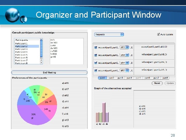Uncheck the request row with alt4

pos(96,63)
